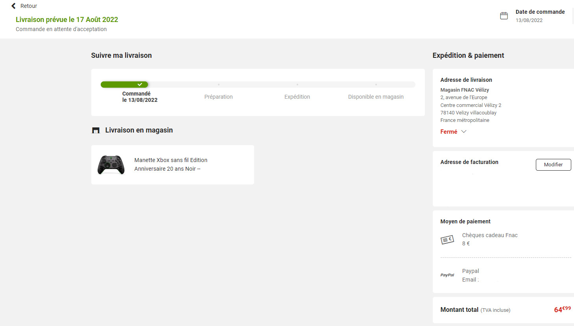Go back using the Retour link

[x=29, y=6]
